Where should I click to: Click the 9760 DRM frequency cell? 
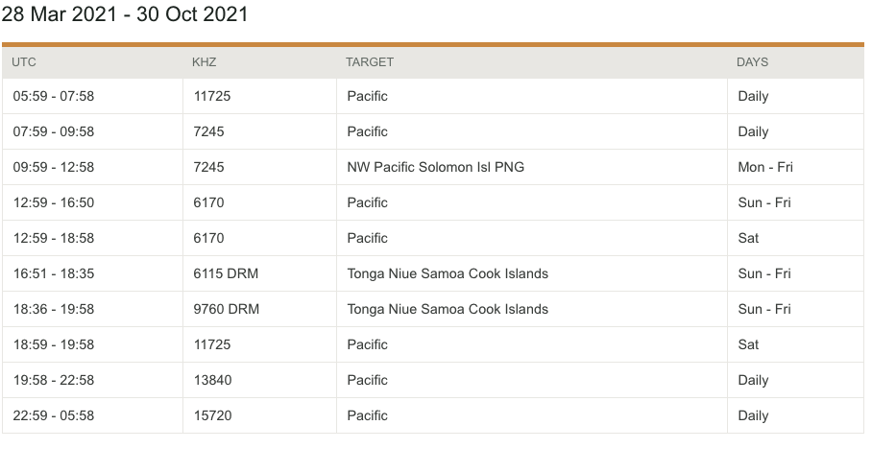[x=226, y=309]
